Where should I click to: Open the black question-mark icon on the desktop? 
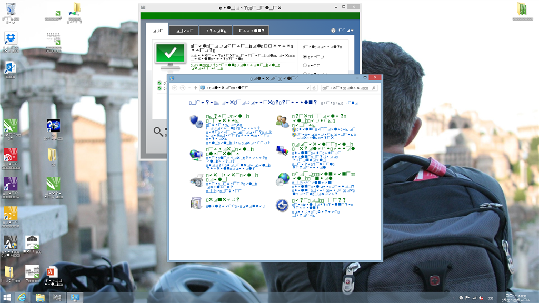53,126
